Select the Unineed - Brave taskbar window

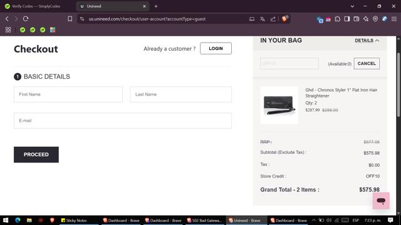[246, 220]
